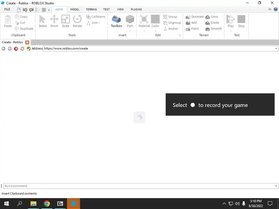The height and width of the screenshot is (209, 279).
Task: Toggle Anchor for selected parts
Action: pos(171,29)
